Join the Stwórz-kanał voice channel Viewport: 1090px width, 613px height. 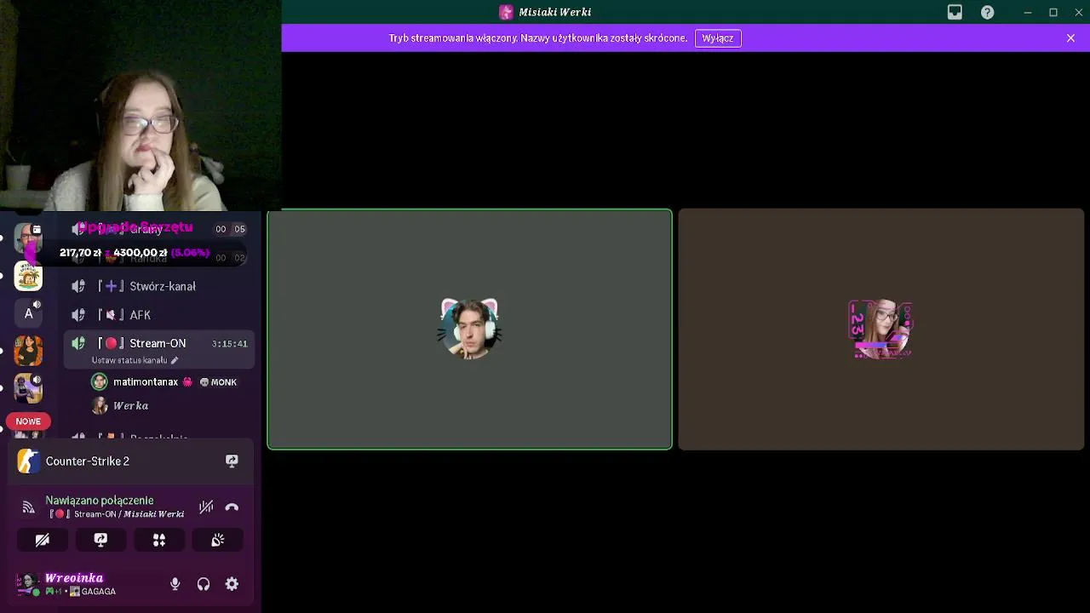(158, 286)
